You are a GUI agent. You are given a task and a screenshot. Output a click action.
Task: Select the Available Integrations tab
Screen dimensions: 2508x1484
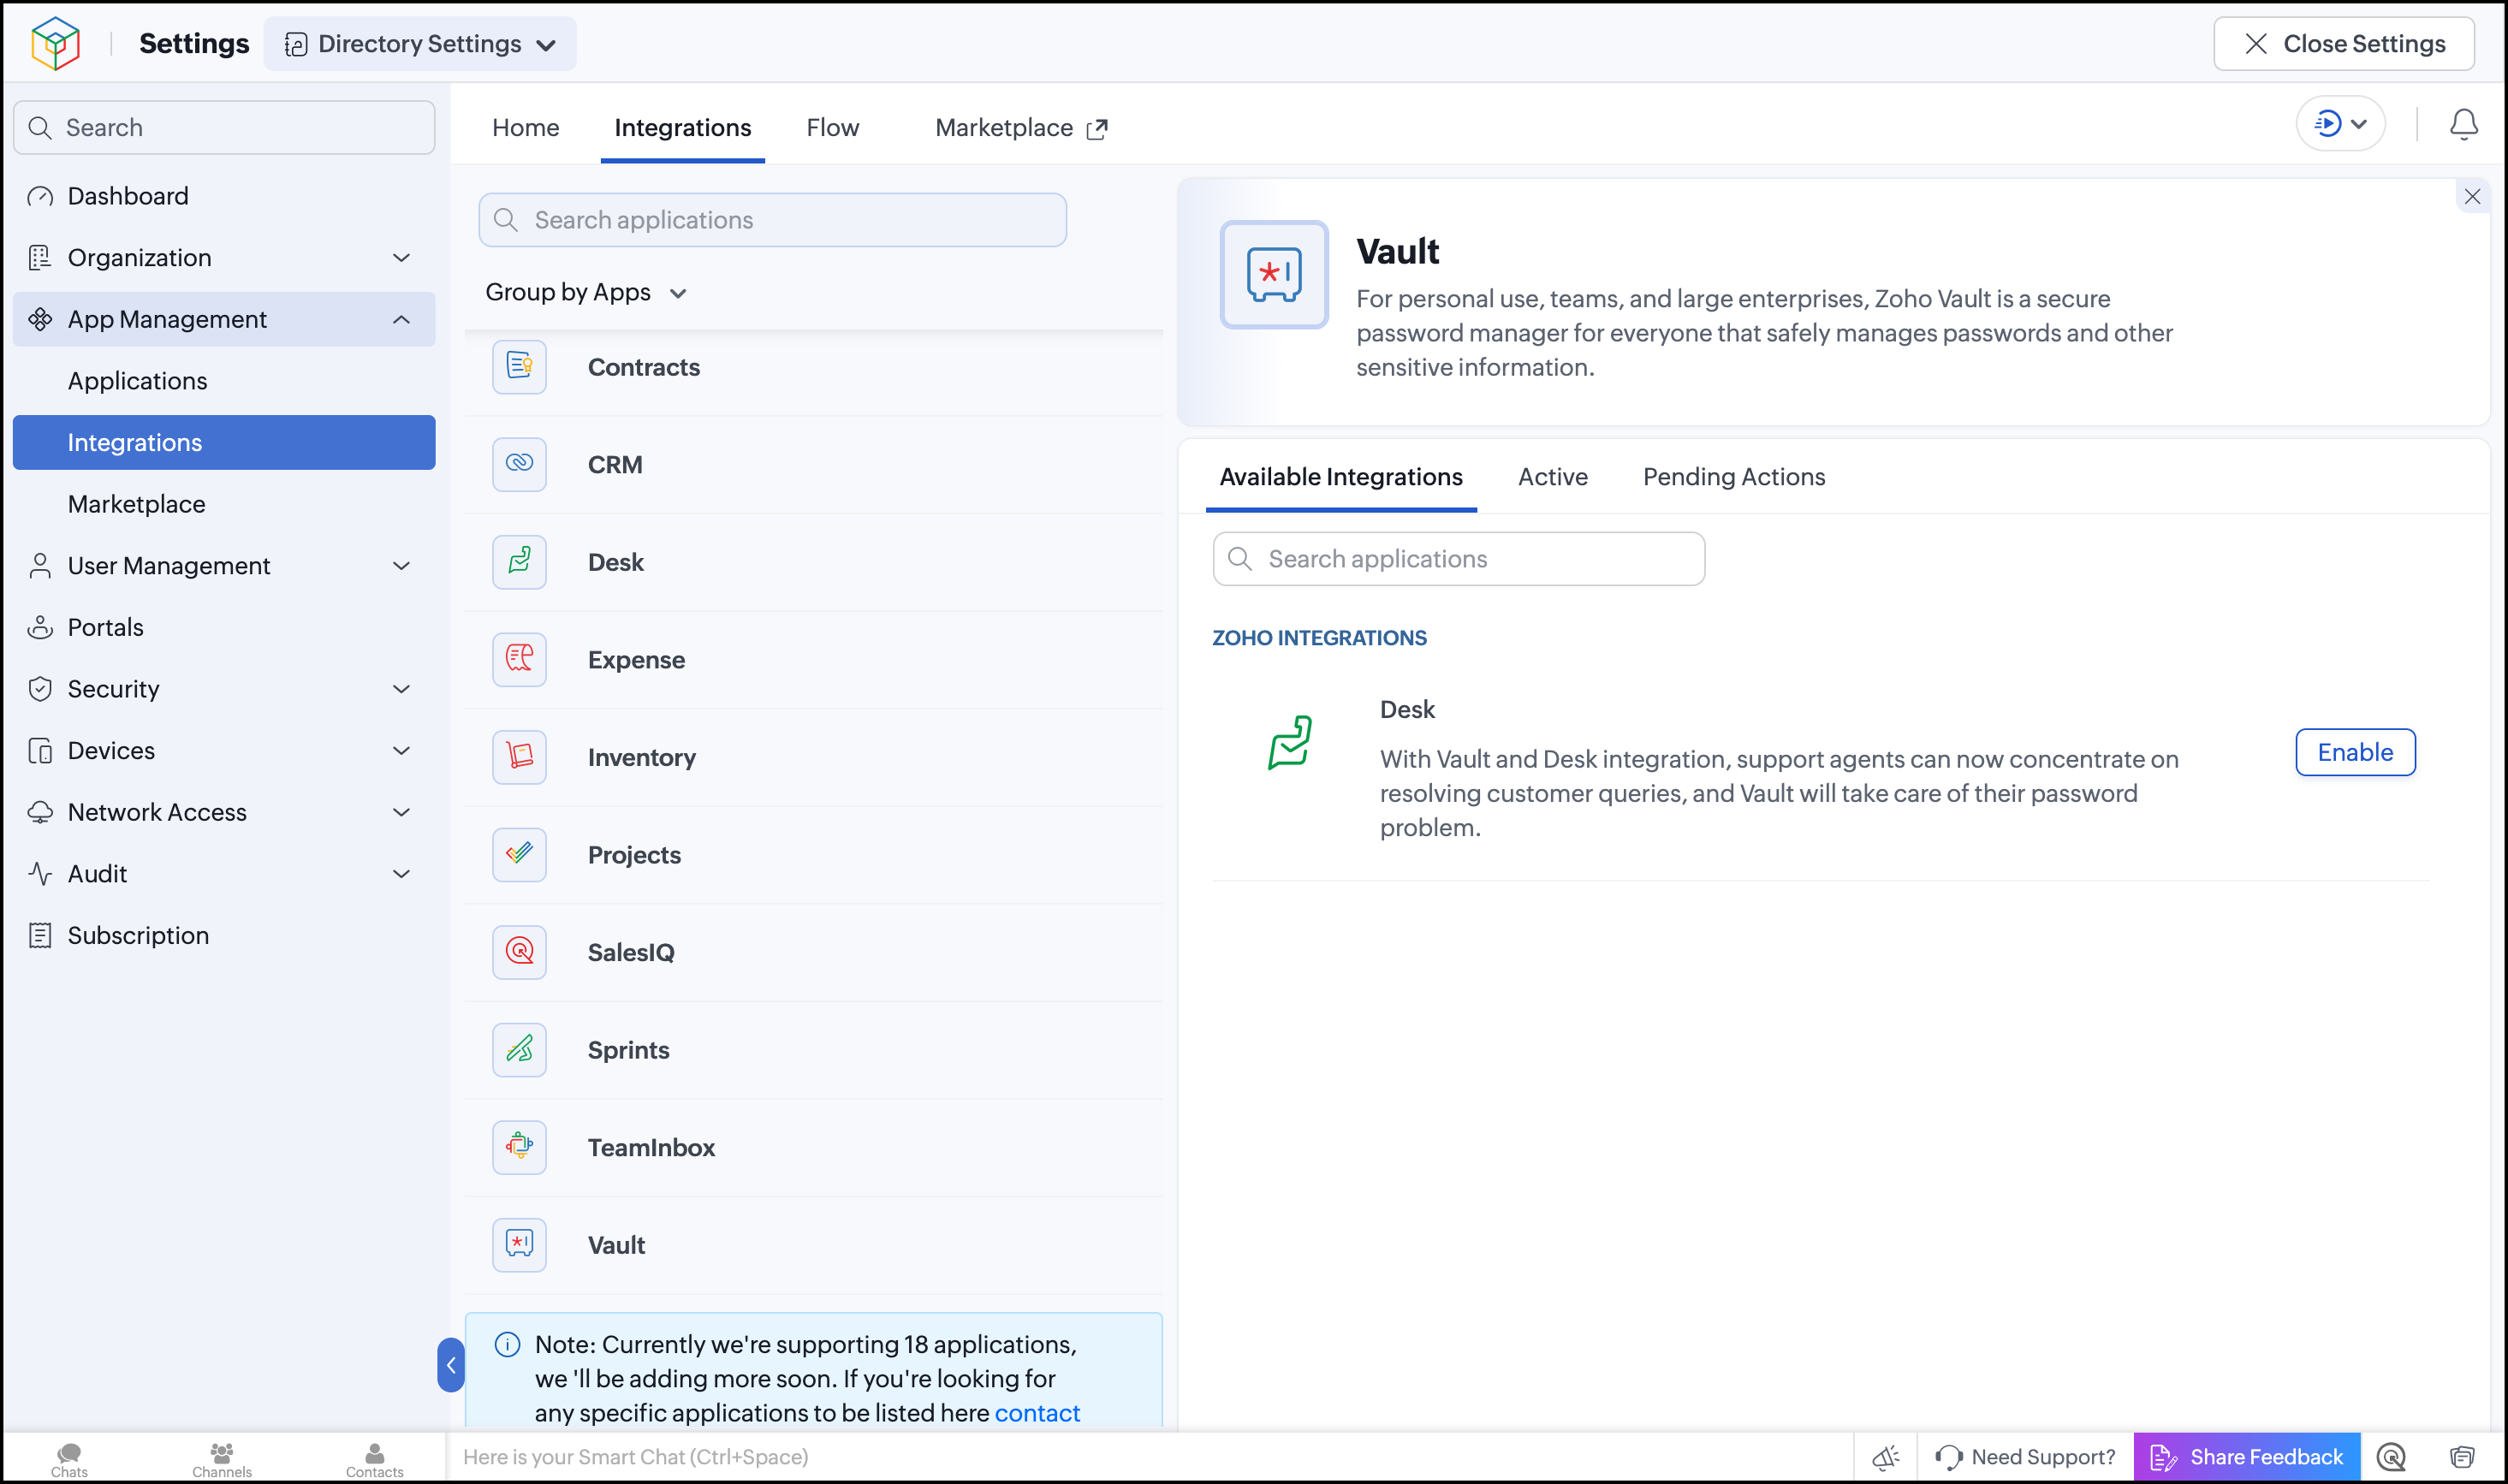[x=1341, y=477]
